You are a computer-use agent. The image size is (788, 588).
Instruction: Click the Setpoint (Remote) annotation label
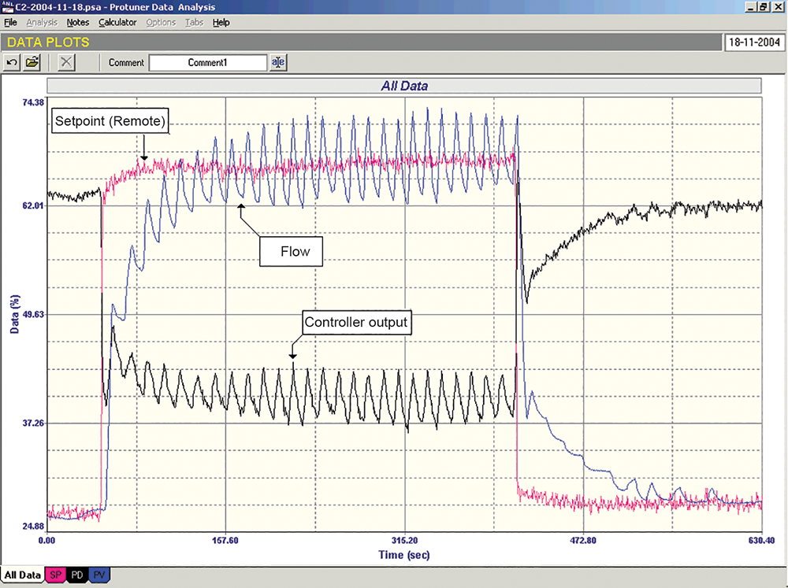point(110,122)
